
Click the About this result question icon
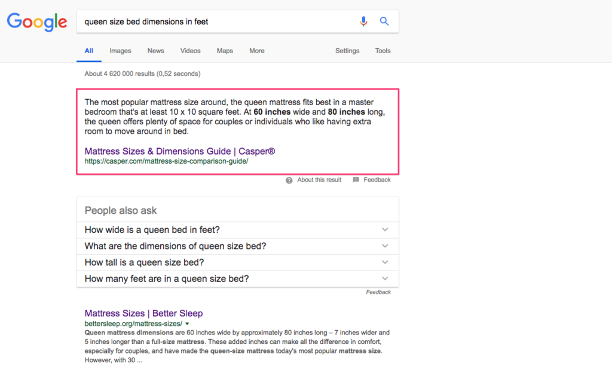(x=289, y=180)
